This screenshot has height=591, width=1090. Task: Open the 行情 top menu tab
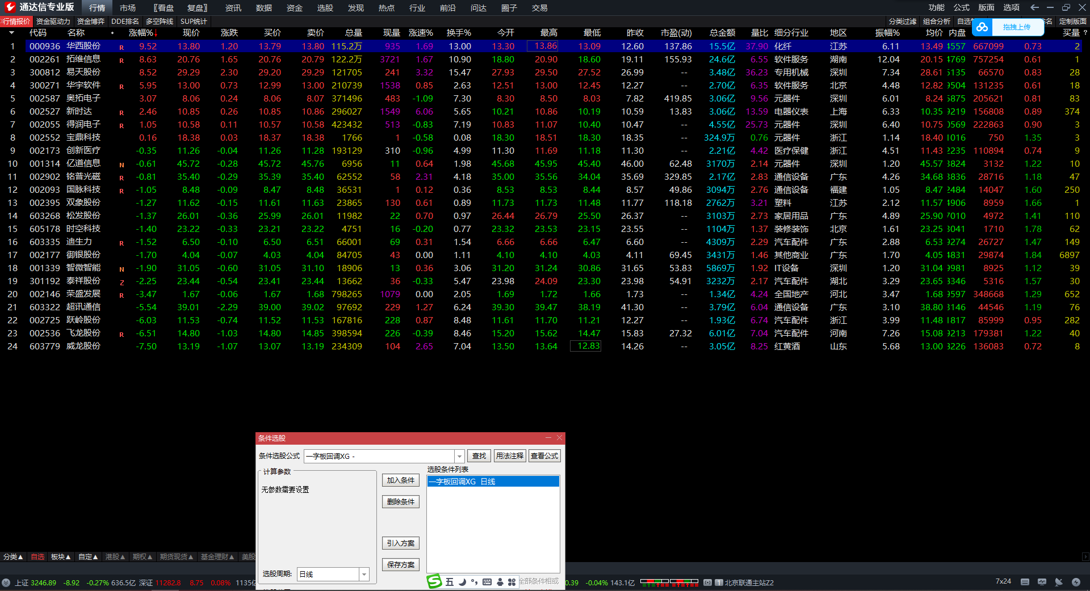coord(97,8)
